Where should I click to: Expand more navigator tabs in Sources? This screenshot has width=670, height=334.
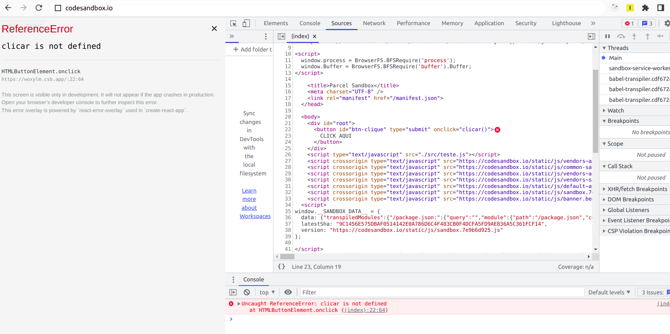click(x=231, y=36)
